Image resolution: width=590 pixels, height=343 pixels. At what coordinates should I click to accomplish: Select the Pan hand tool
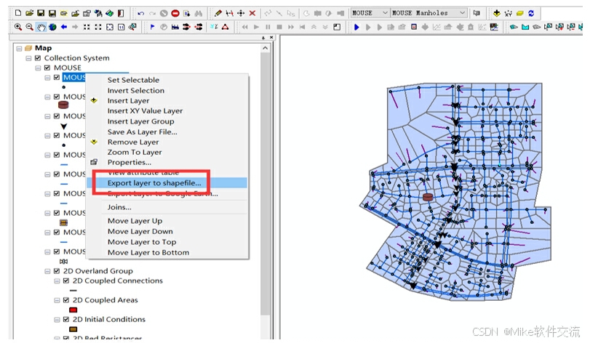coord(41,27)
